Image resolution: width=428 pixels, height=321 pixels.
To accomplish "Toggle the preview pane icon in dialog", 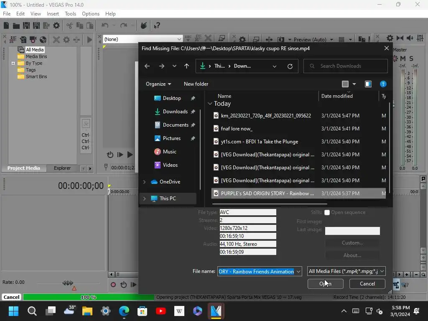I will [368, 84].
